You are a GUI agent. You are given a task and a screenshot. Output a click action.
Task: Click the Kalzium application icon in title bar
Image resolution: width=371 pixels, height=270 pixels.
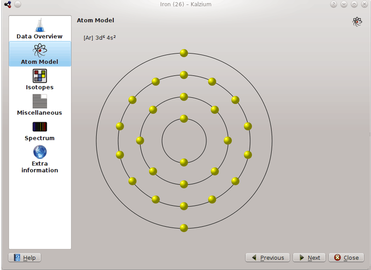(7, 4)
